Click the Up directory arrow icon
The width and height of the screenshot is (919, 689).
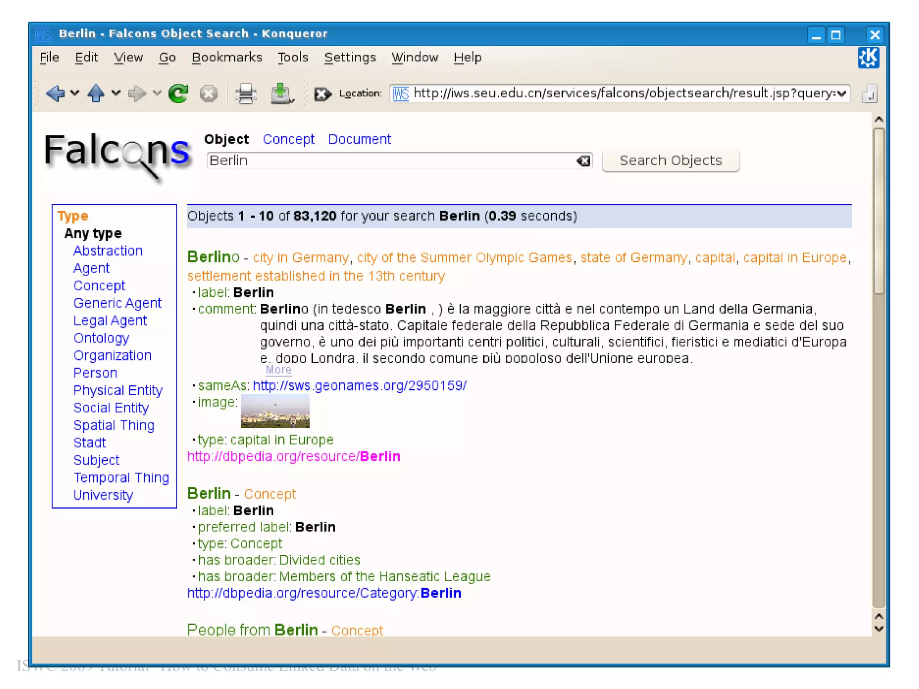pyautogui.click(x=96, y=93)
